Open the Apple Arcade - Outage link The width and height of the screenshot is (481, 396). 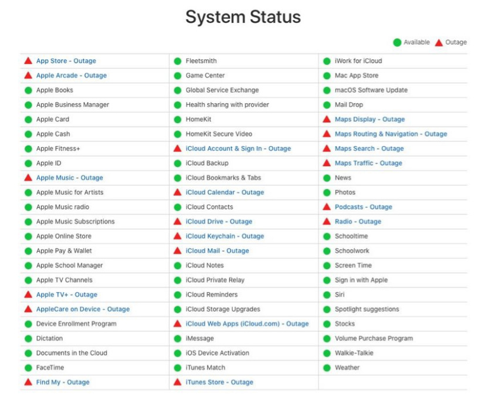coord(72,76)
